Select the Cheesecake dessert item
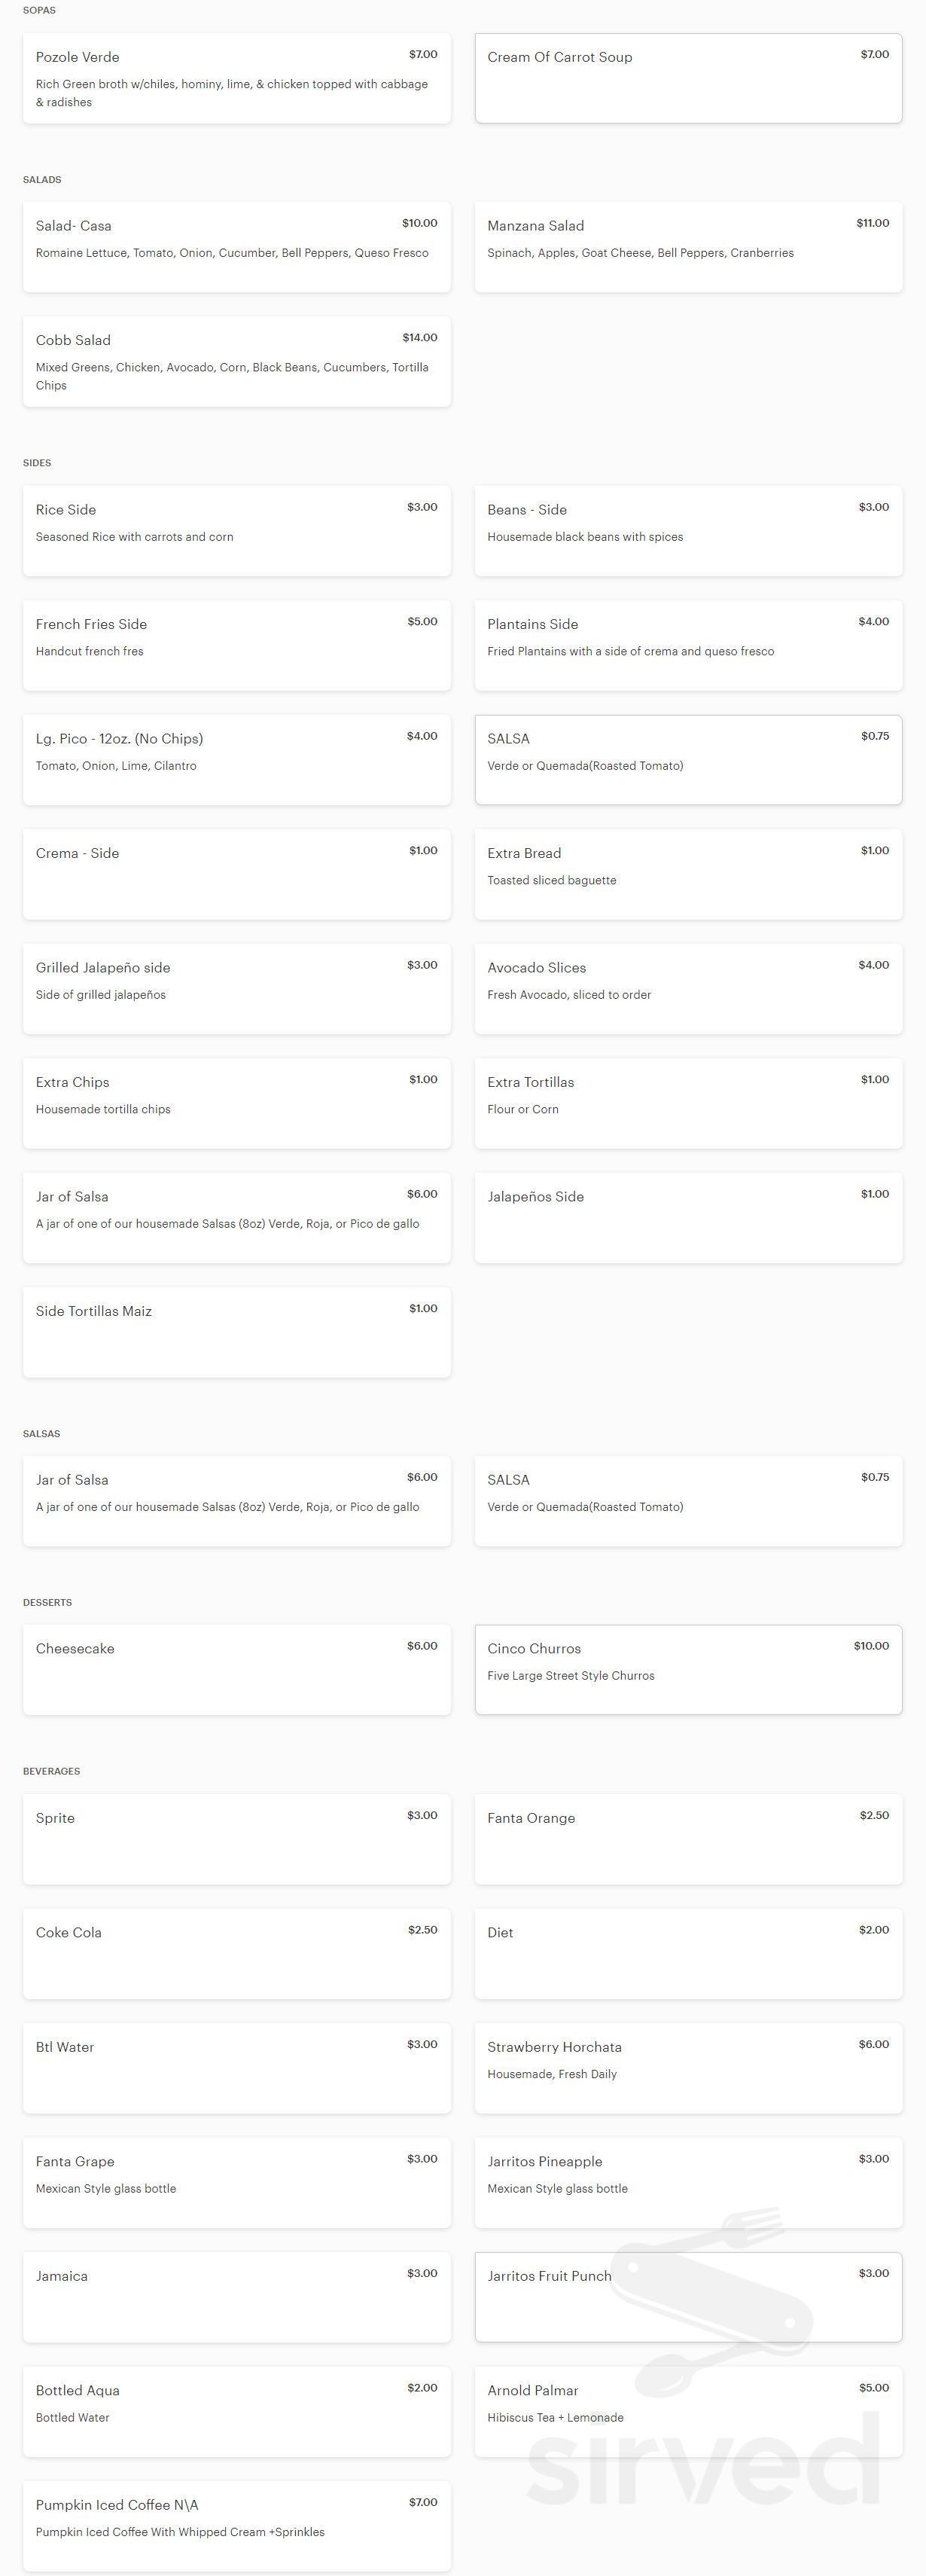The height and width of the screenshot is (2576, 926). click(237, 1670)
